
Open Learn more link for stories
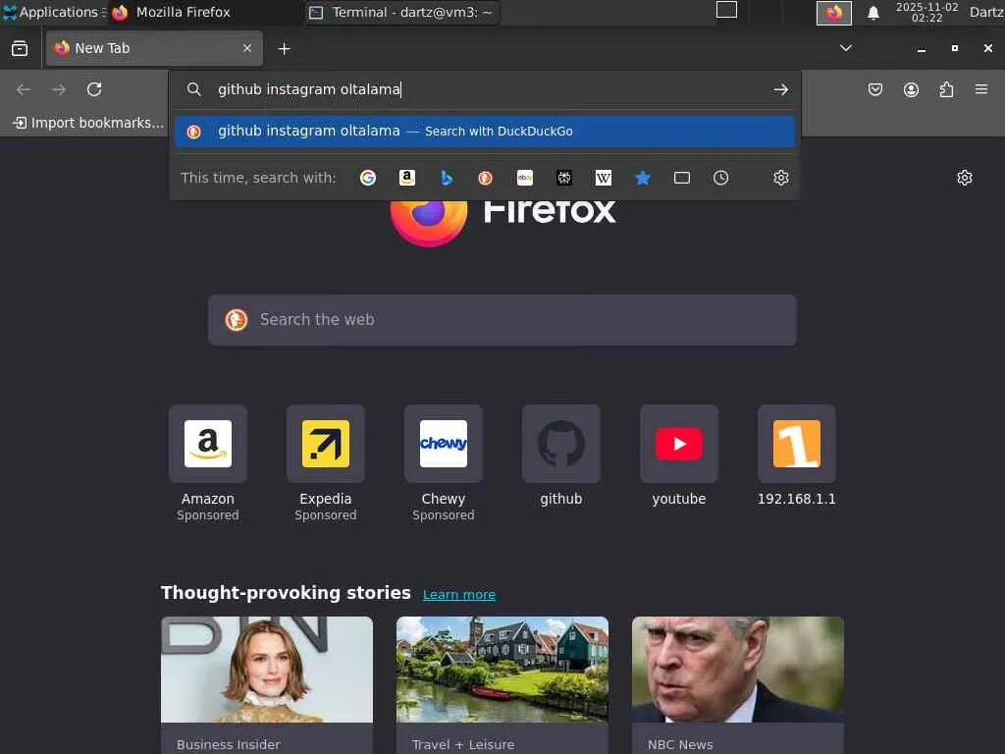coord(459,594)
